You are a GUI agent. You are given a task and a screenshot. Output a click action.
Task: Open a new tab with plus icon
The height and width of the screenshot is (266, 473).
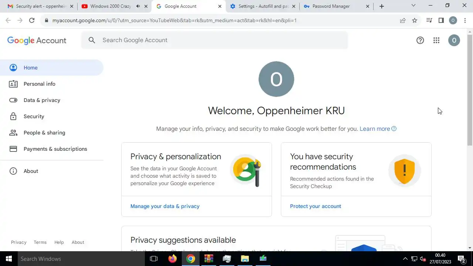pos(382,6)
